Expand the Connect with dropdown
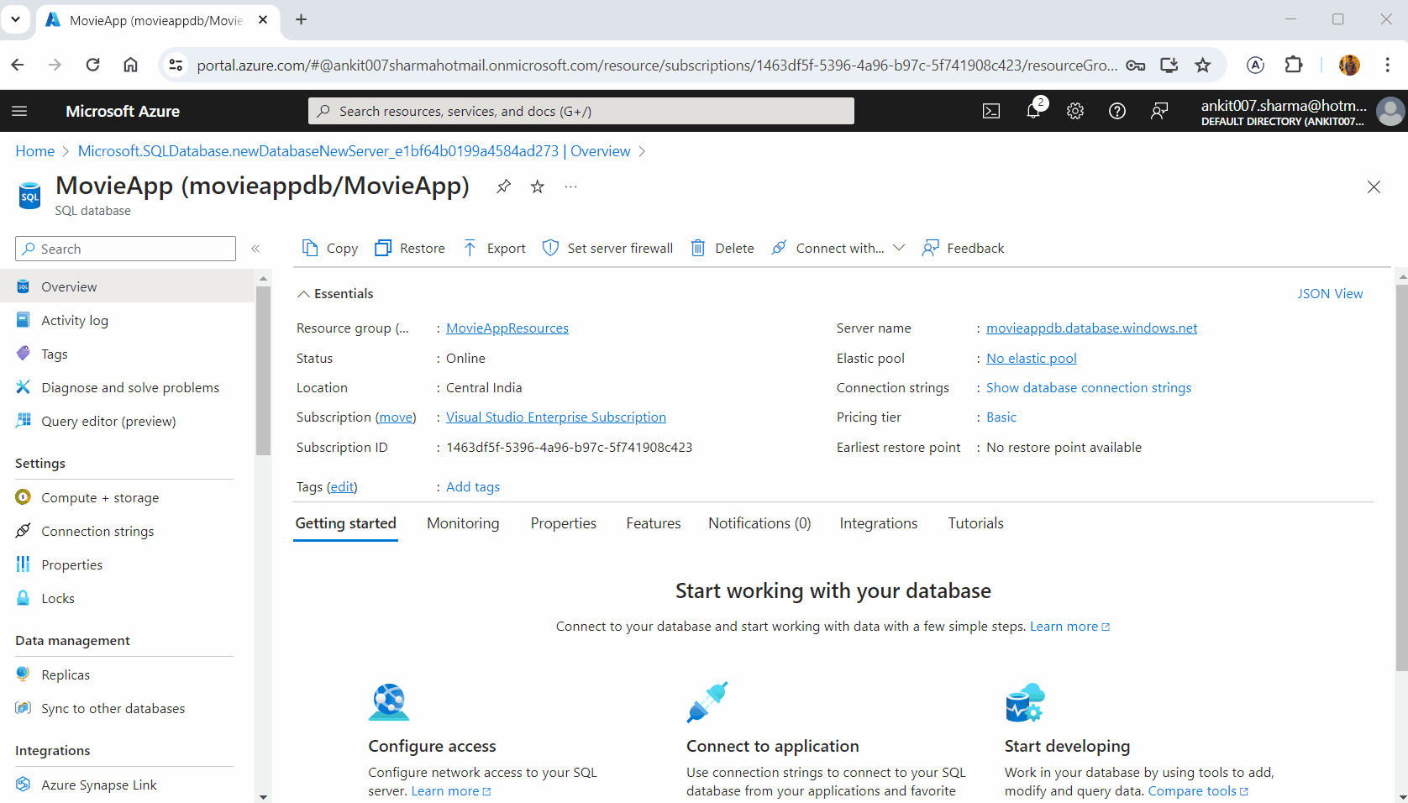 pyautogui.click(x=899, y=248)
